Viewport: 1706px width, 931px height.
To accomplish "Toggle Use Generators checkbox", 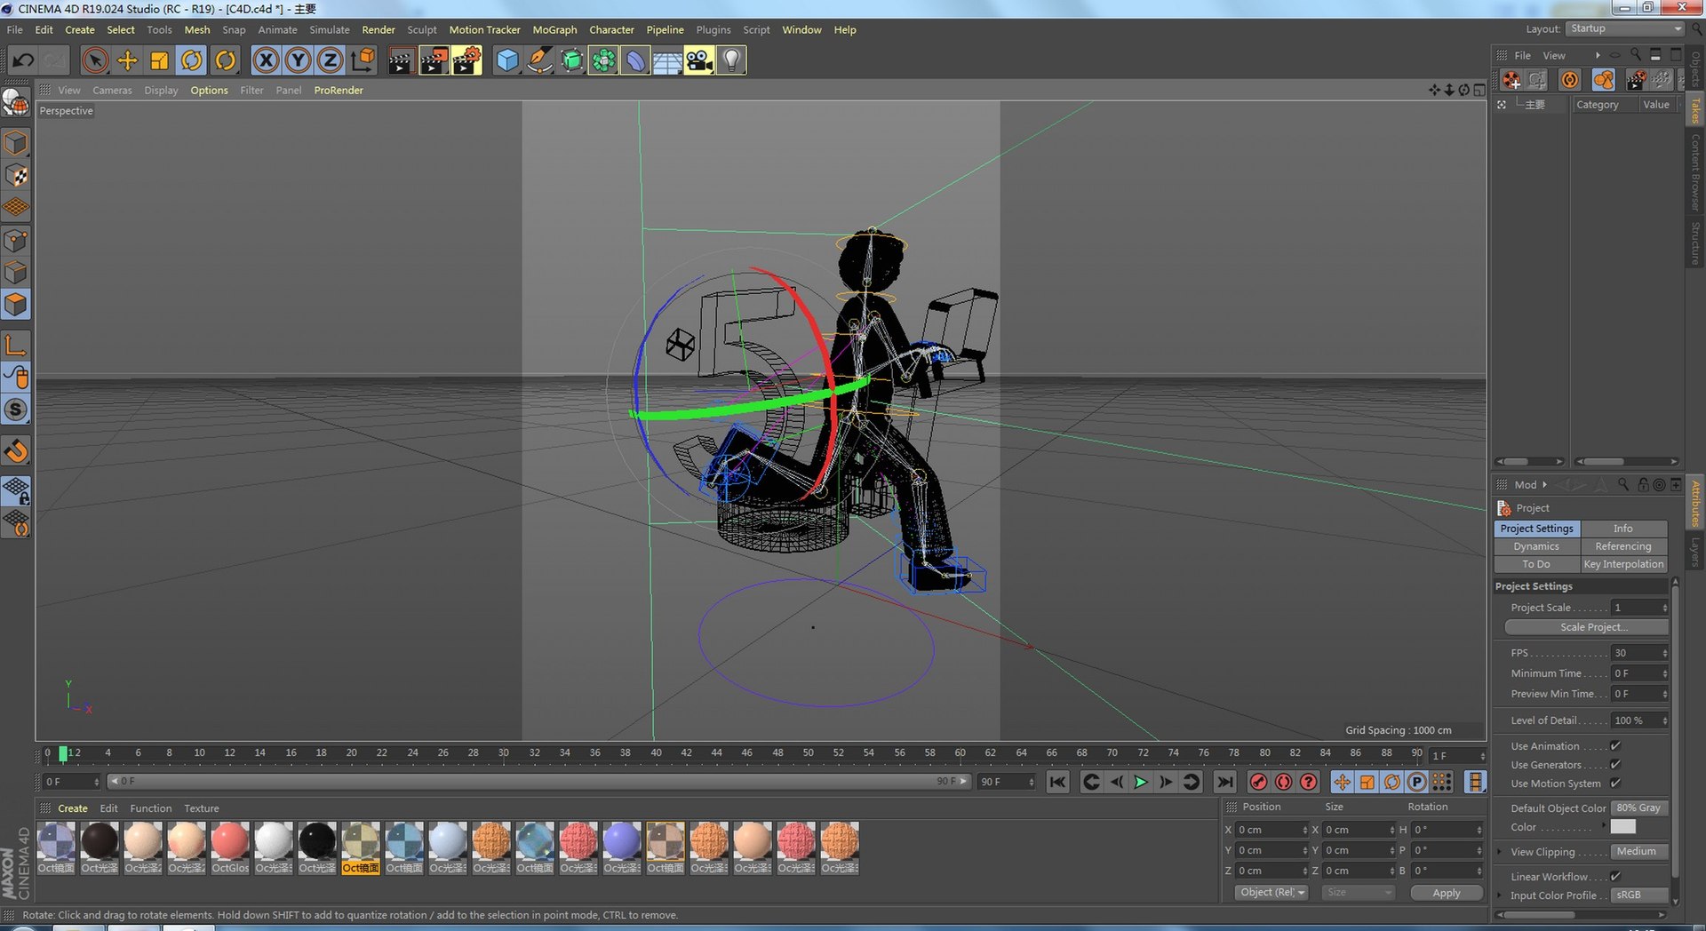I will [1615, 765].
